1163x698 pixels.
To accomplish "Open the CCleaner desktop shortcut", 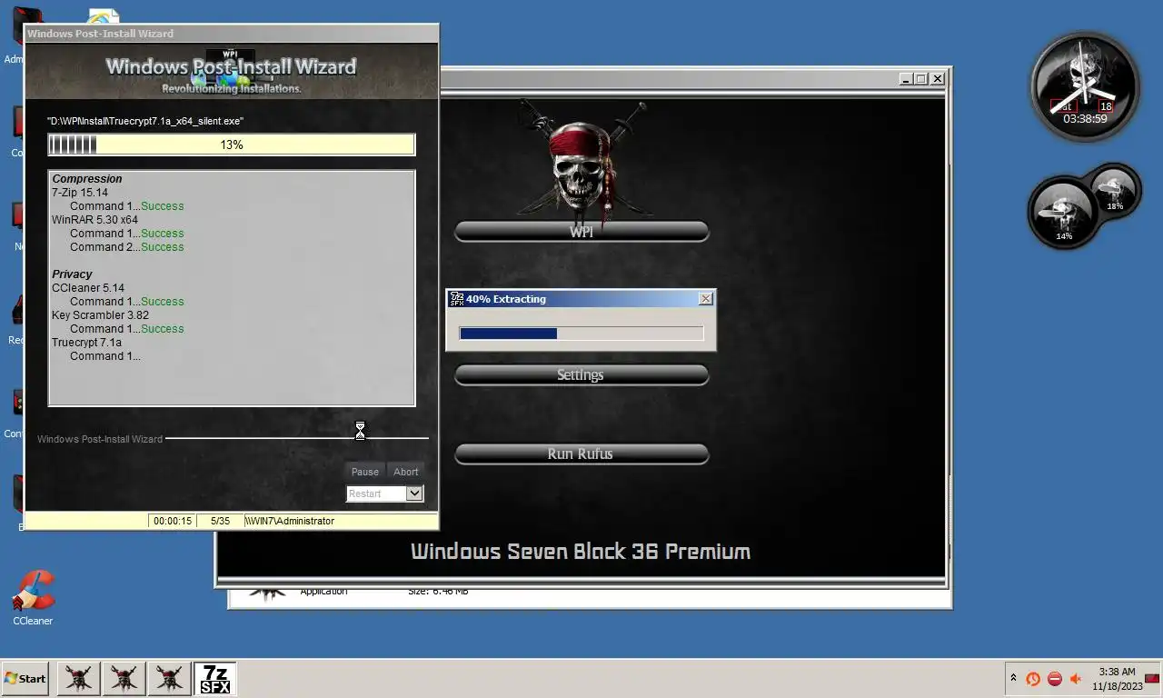I will point(33,598).
